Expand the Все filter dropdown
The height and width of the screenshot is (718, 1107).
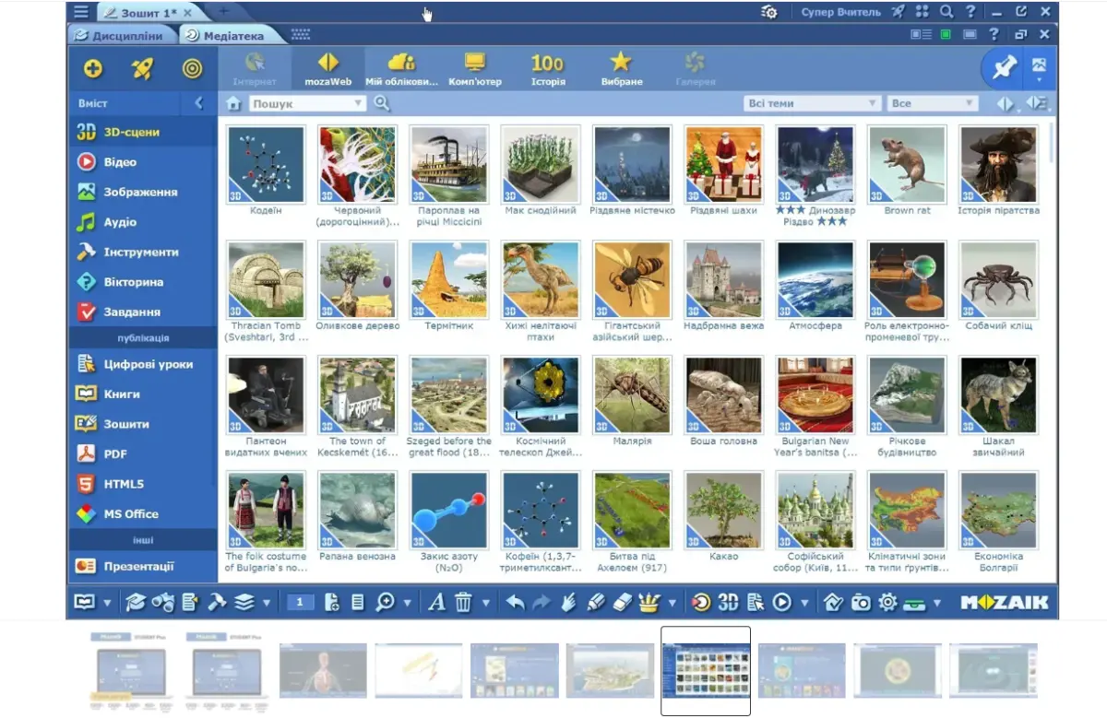point(933,103)
